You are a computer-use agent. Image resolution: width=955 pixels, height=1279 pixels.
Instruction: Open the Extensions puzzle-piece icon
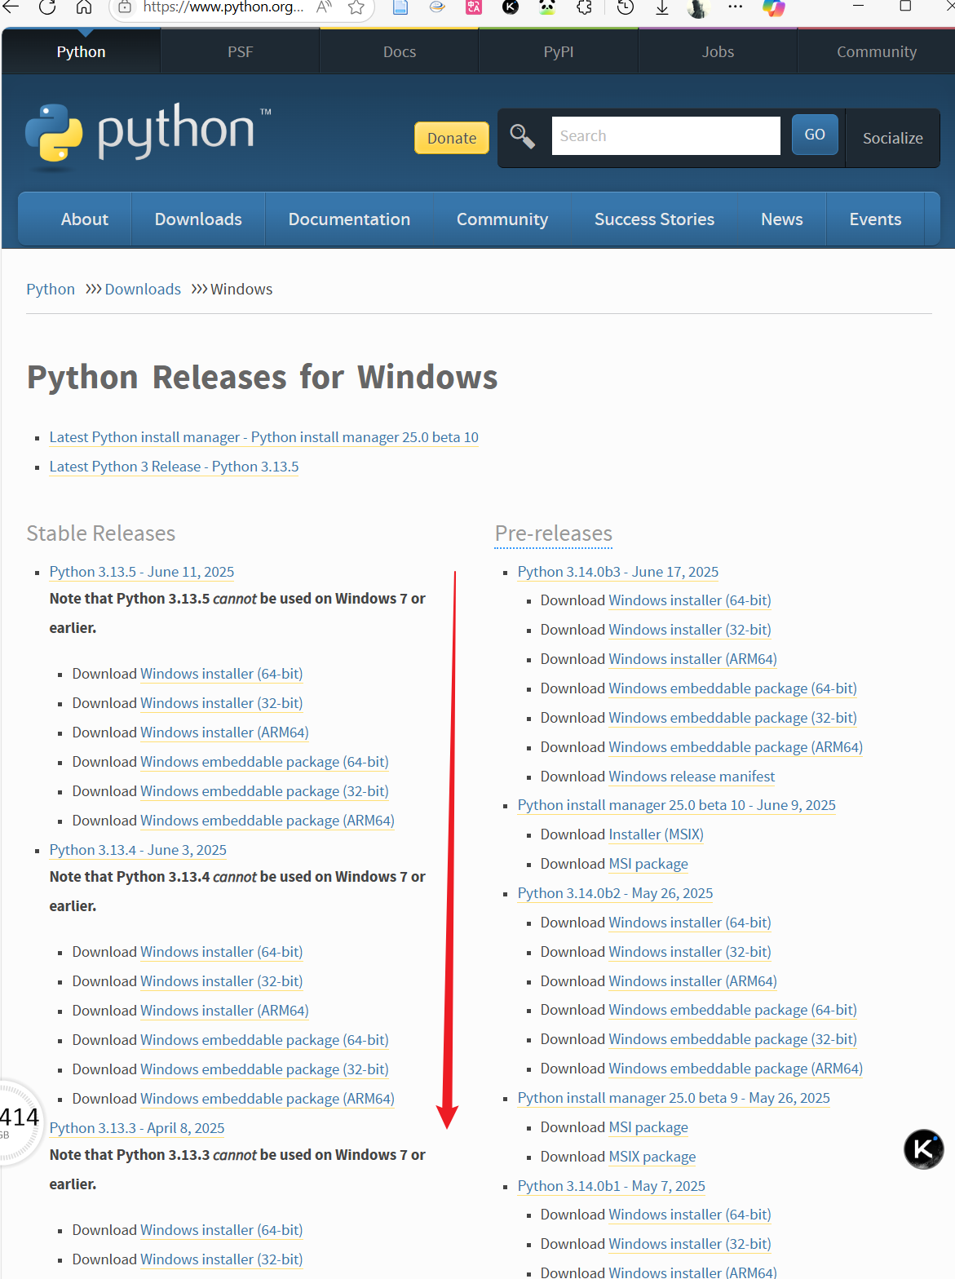point(585,7)
